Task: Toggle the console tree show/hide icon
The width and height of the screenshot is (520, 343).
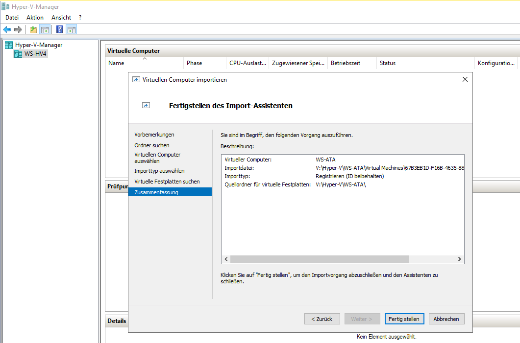Action: 45,30
